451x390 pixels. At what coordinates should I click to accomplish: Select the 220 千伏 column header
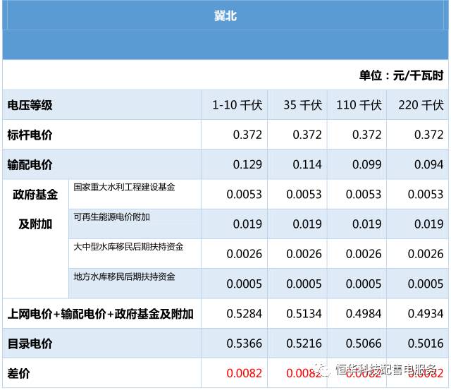coord(421,105)
